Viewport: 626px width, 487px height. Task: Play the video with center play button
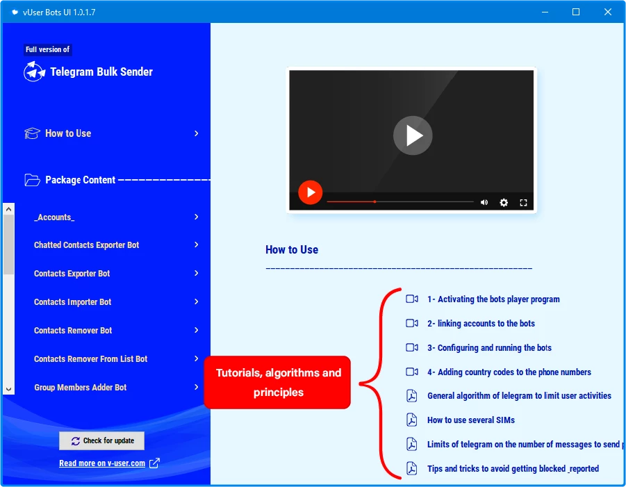[413, 135]
